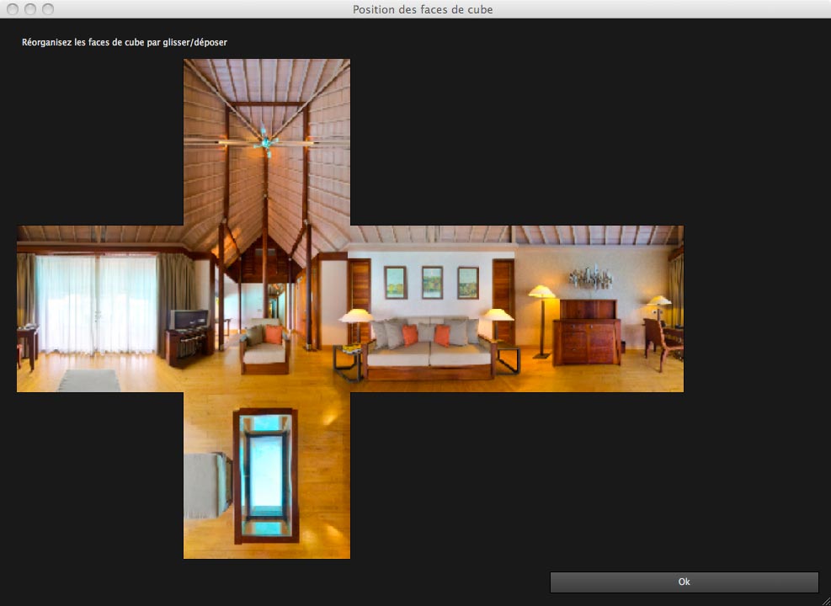Minimize the dialog using the title bar button
The height and width of the screenshot is (606, 831).
[x=30, y=9]
